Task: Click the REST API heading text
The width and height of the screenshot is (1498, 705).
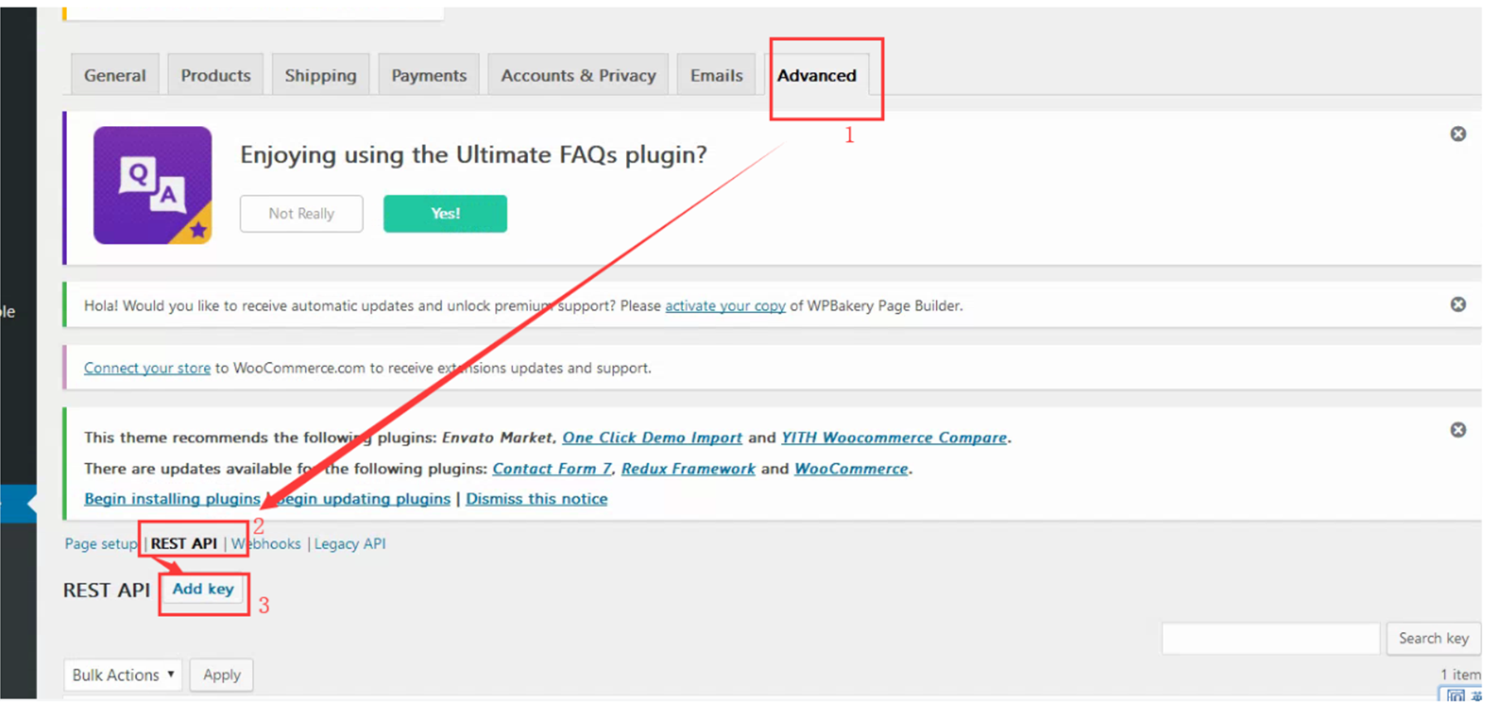Action: (x=107, y=591)
